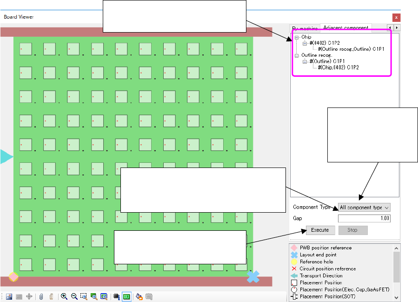Click the tan paperclip icon

coord(52,296)
